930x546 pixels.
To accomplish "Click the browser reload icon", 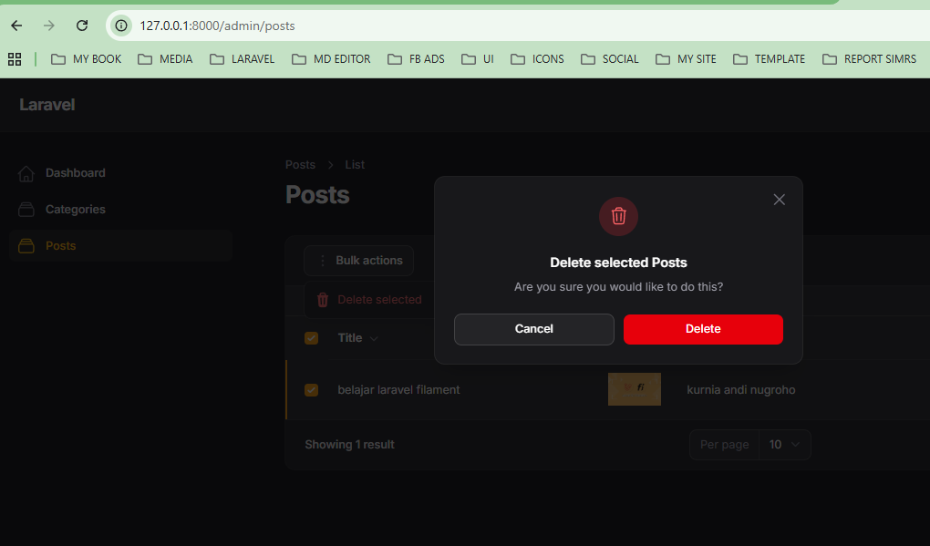I will tap(82, 26).
